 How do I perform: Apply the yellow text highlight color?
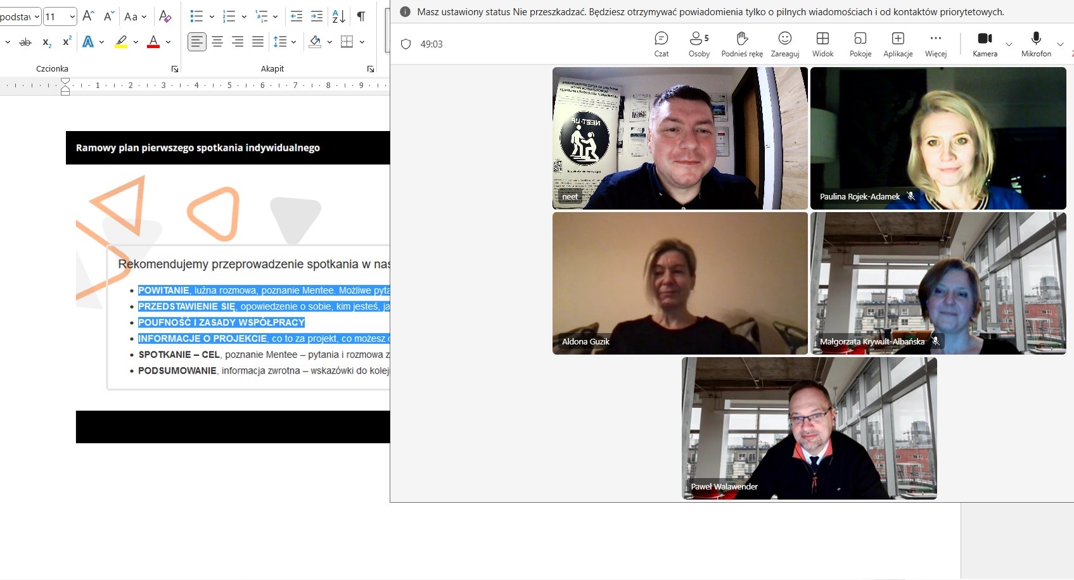pos(121,42)
